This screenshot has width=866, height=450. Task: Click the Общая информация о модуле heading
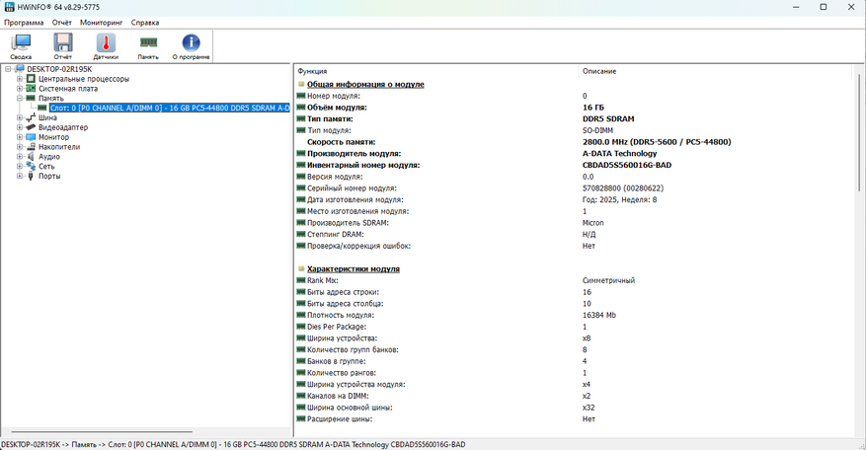click(365, 85)
